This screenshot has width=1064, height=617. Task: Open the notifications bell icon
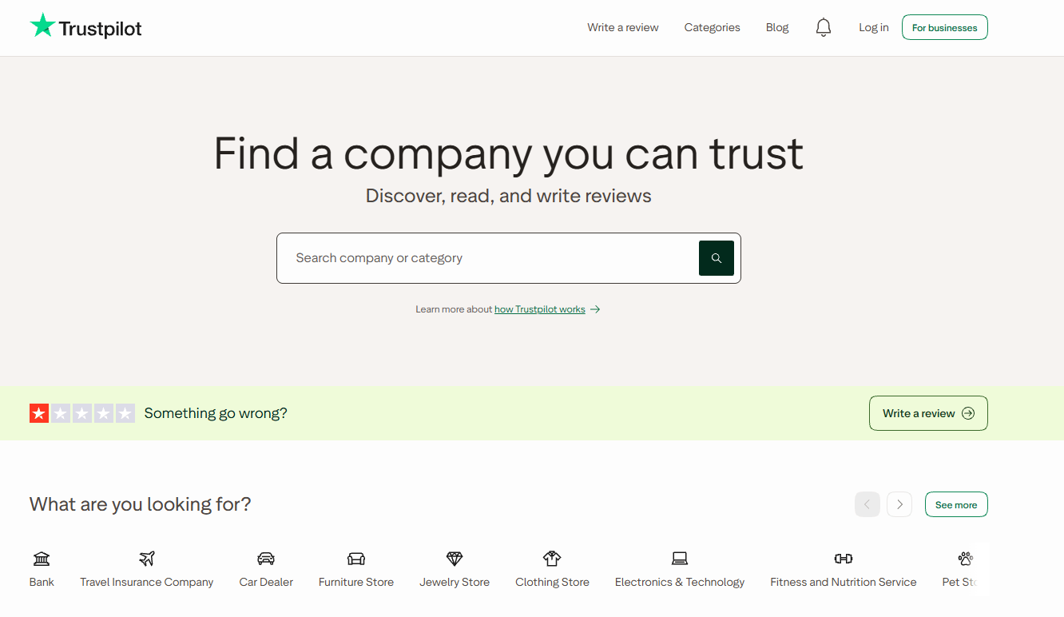coord(824,28)
